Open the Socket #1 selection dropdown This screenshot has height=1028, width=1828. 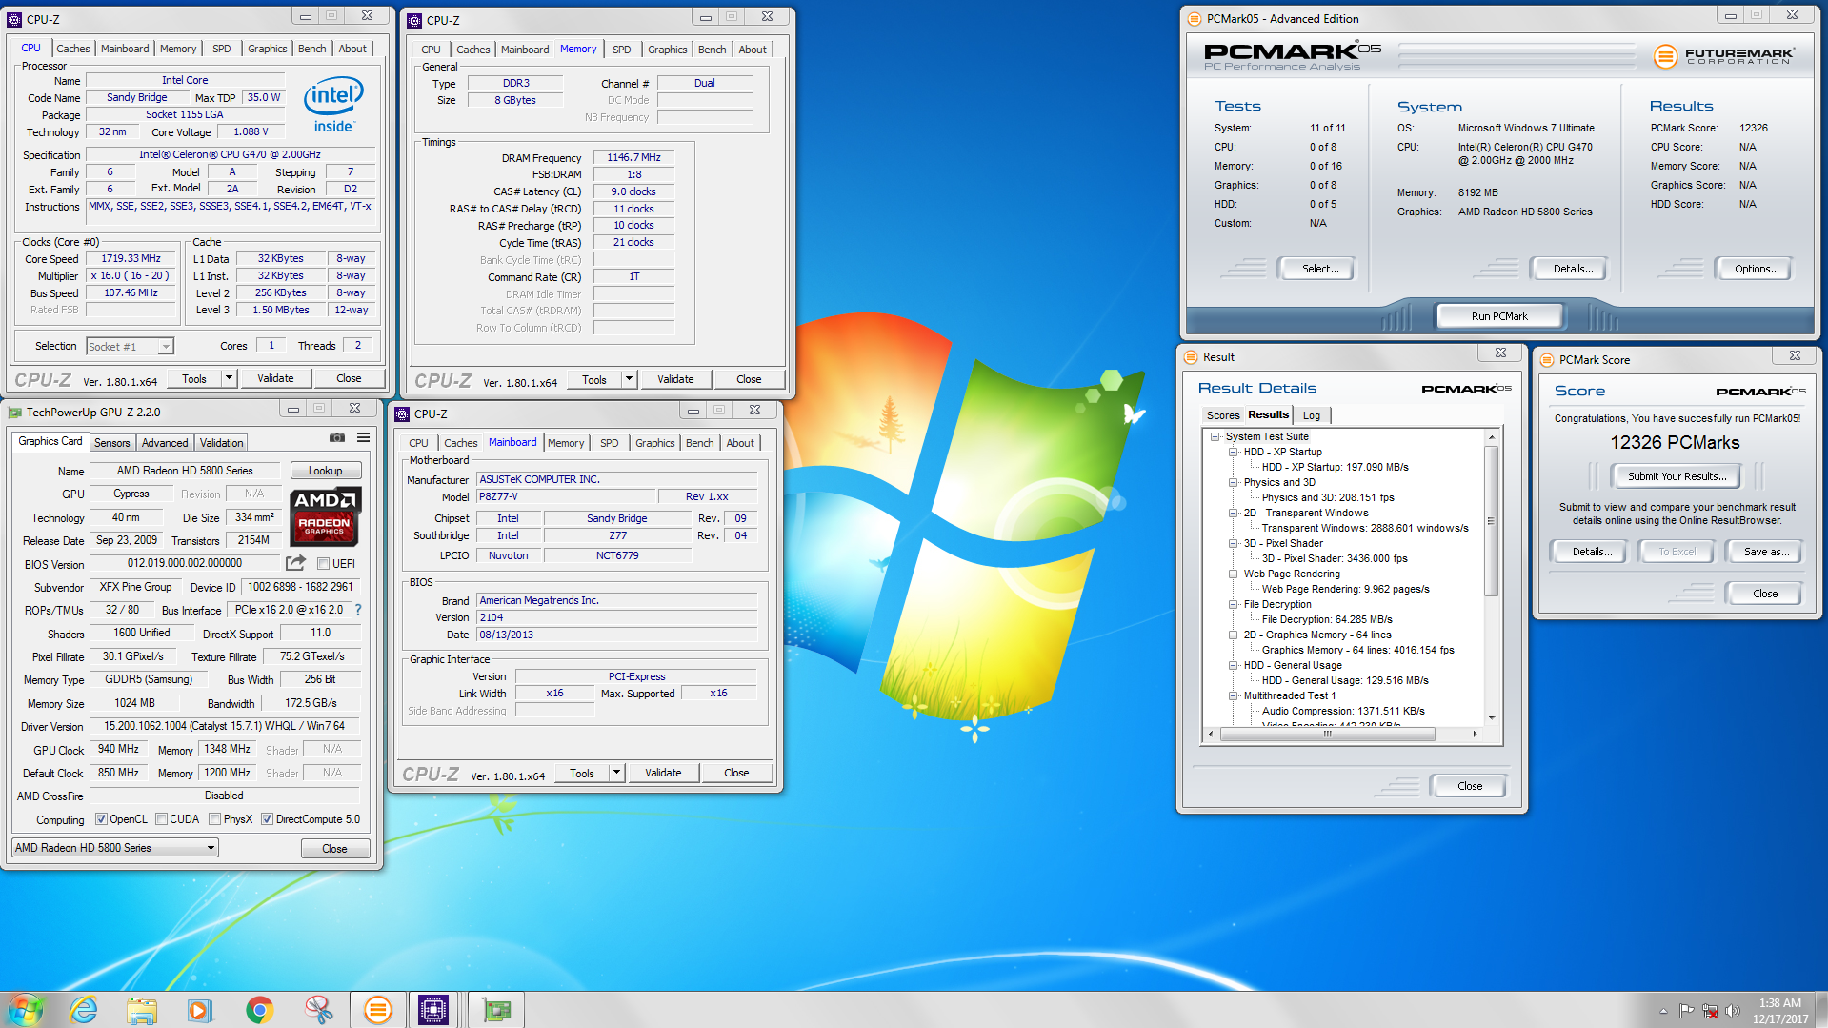tap(166, 347)
